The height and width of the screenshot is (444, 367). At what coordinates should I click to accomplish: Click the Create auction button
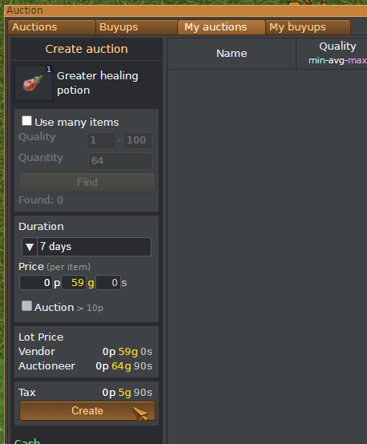pyautogui.click(x=87, y=410)
